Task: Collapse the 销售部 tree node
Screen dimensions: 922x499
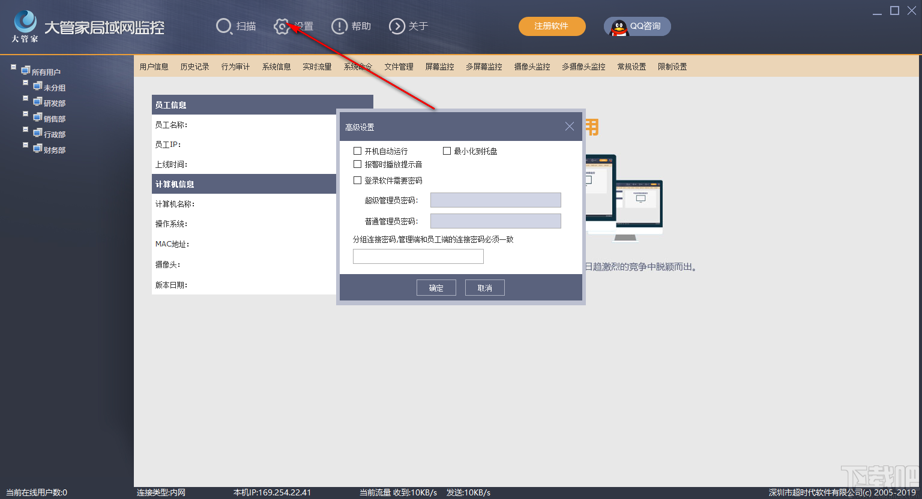Action: click(x=25, y=115)
